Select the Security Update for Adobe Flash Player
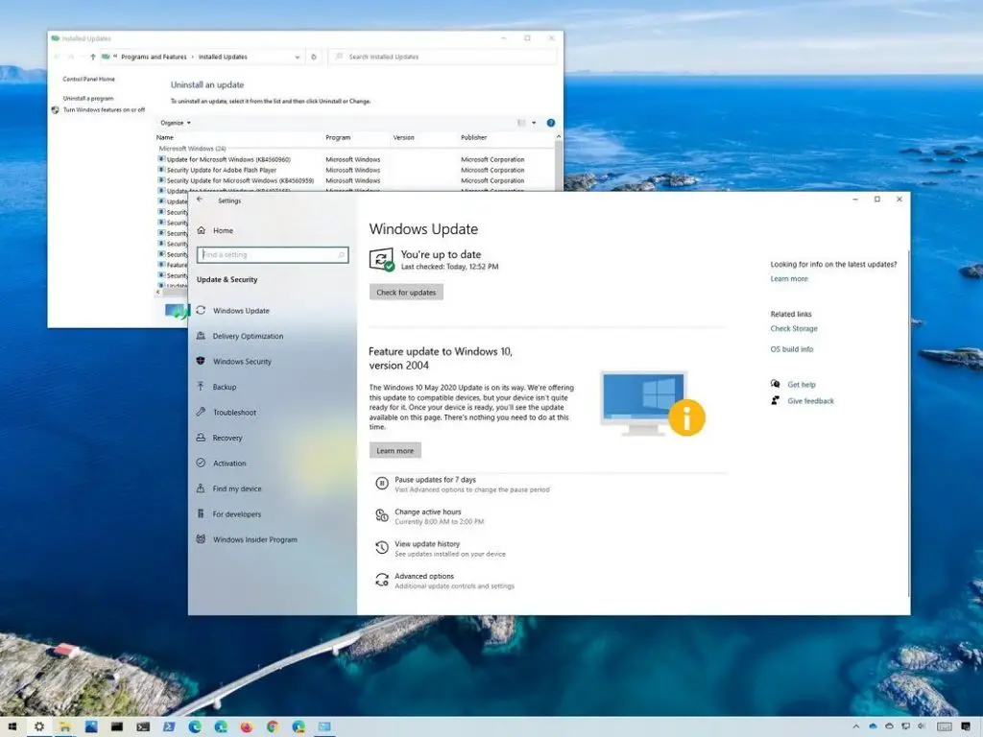The image size is (983, 737). click(221, 170)
